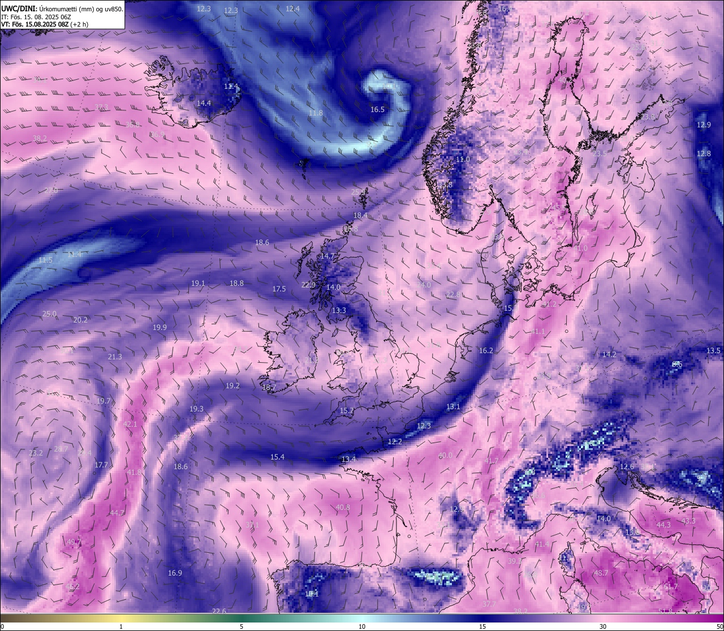Viewport: 724px width, 631px height.
Task: Click the 41.8 map value
Action: (134, 473)
